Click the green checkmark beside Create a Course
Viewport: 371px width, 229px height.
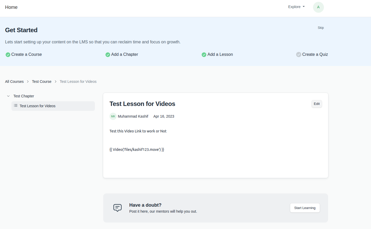8,55
